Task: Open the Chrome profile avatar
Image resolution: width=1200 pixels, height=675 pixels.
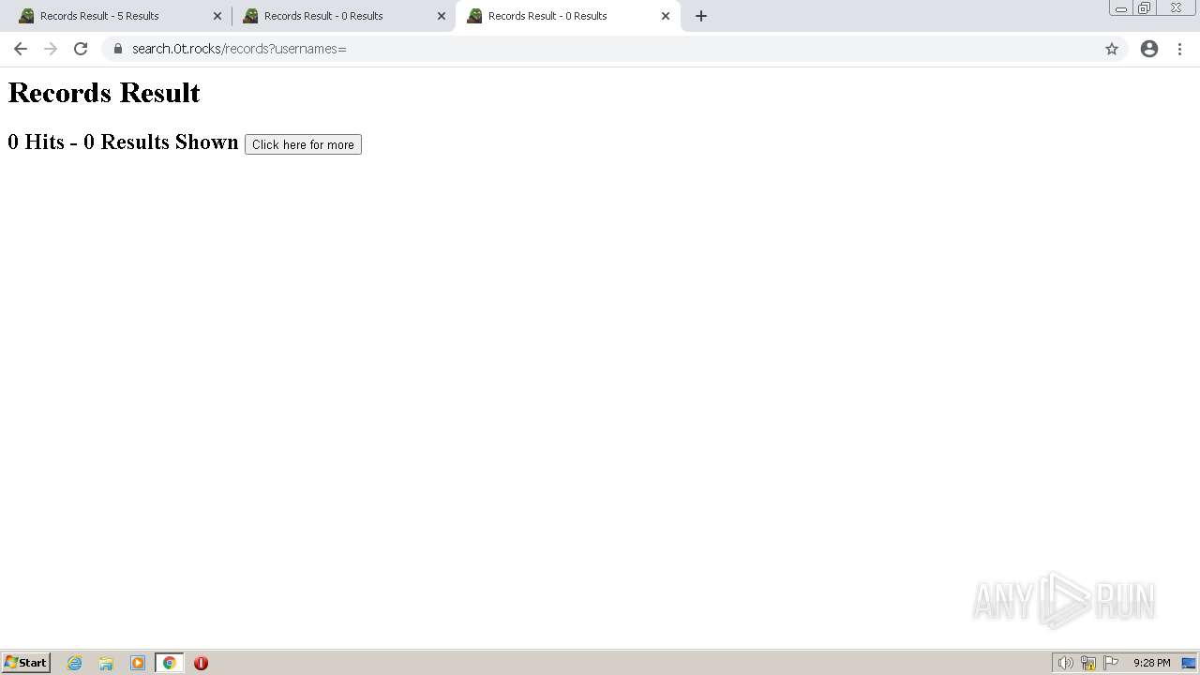Action: [x=1149, y=49]
